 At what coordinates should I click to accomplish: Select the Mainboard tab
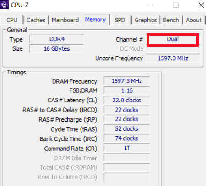65,20
